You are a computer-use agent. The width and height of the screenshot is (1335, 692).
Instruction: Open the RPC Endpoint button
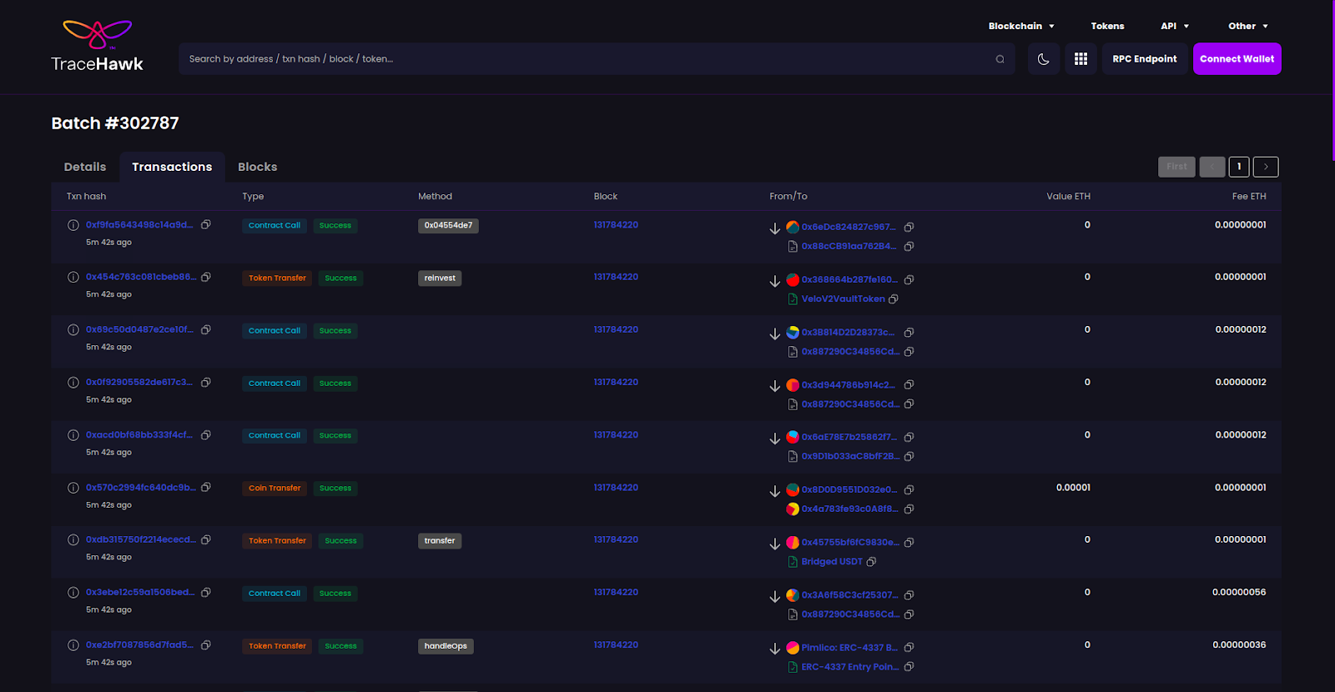click(x=1144, y=59)
